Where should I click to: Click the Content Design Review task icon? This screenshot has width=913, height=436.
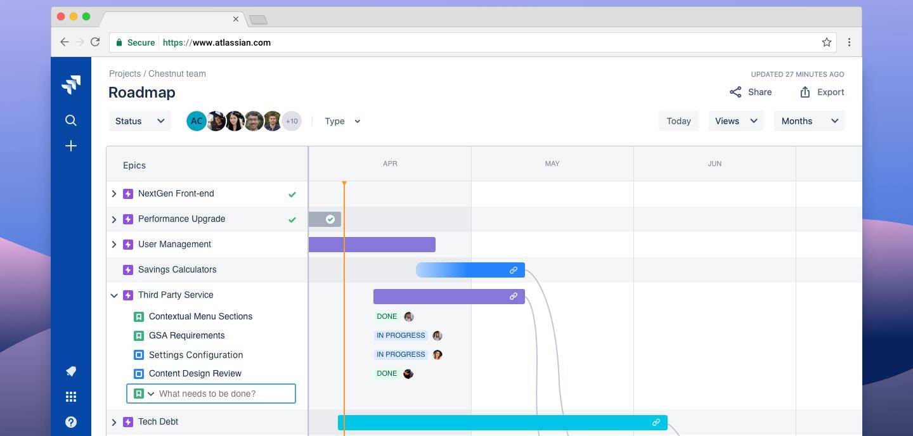pyautogui.click(x=139, y=374)
